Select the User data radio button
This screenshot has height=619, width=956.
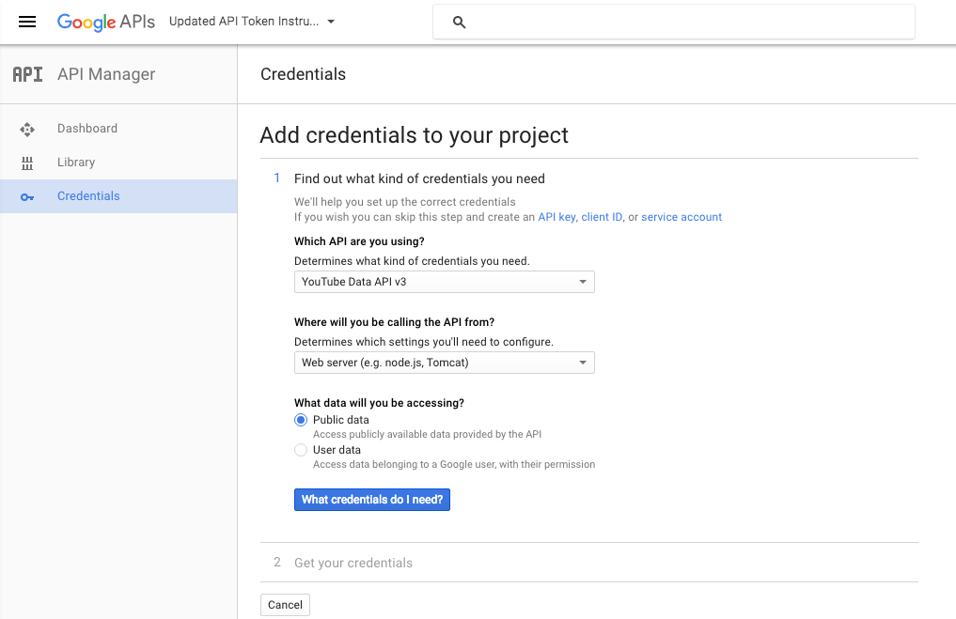(301, 450)
